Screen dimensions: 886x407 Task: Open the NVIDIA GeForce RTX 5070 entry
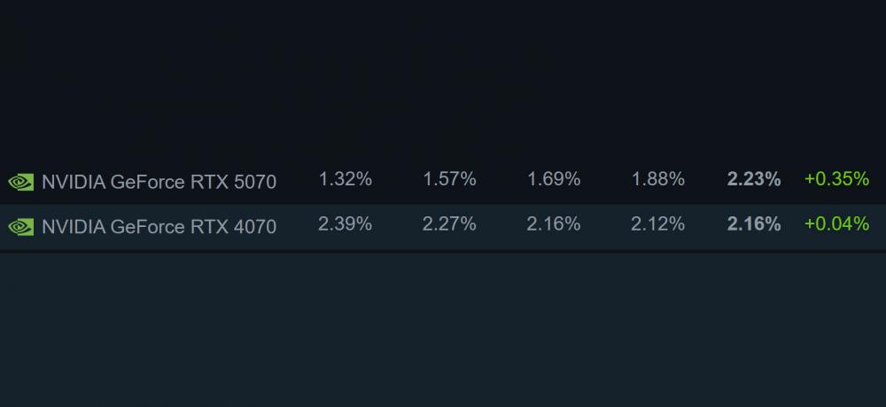[x=159, y=182]
